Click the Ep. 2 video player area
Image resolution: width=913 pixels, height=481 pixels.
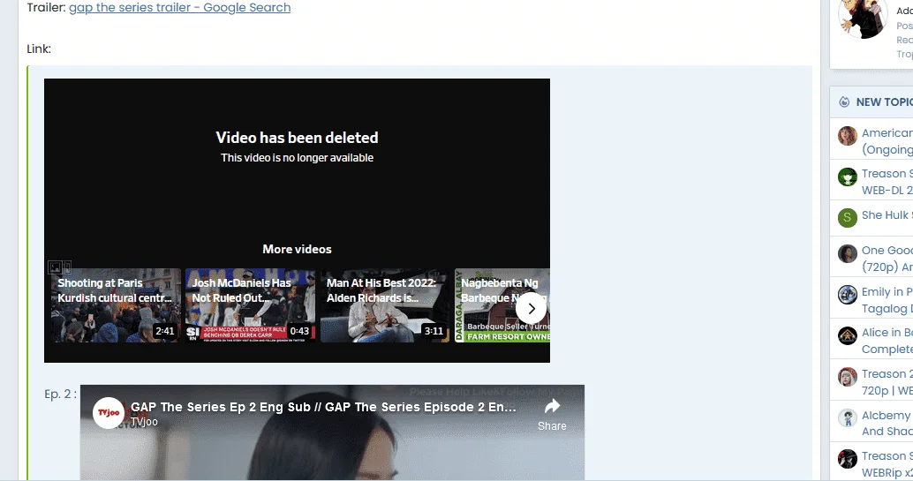coord(332,432)
